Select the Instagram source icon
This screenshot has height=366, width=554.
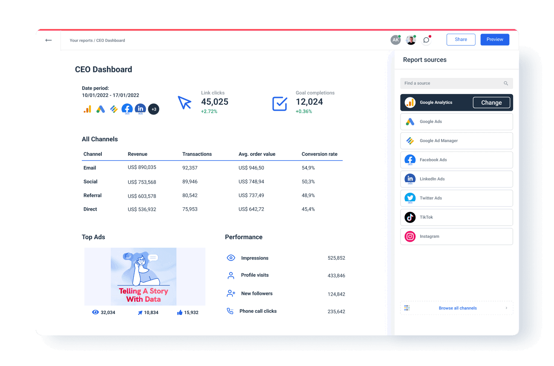click(410, 236)
